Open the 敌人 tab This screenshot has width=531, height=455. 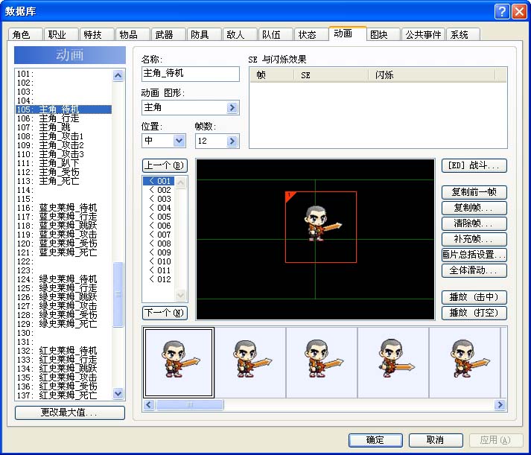coord(239,34)
